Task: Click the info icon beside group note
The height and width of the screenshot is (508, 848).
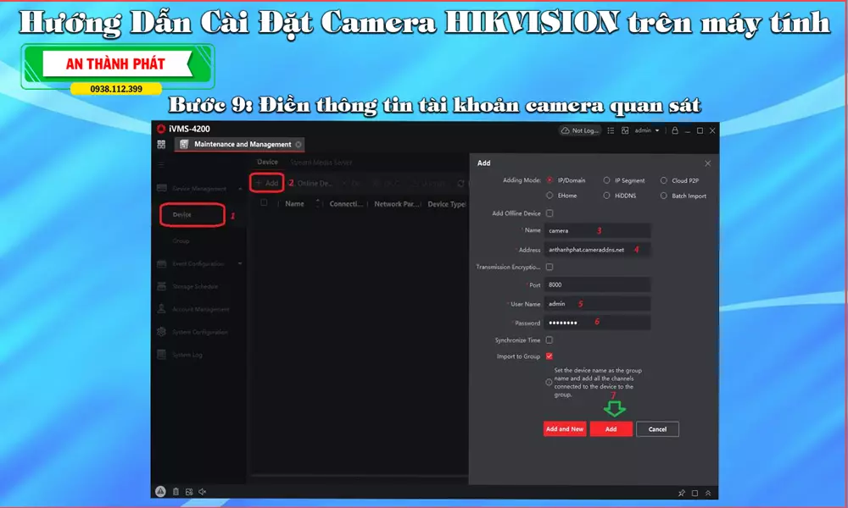Action: coord(549,382)
